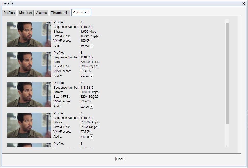Open the Profile 3 thumbnail image
The width and height of the screenshot is (248, 168).
click(29, 125)
